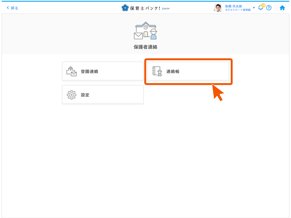Expand the user account dropdown arrow

pyautogui.click(x=254, y=8)
